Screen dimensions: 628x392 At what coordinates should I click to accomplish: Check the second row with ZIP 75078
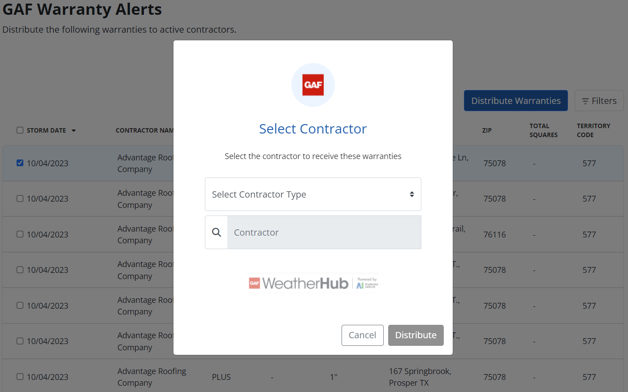coord(20,198)
